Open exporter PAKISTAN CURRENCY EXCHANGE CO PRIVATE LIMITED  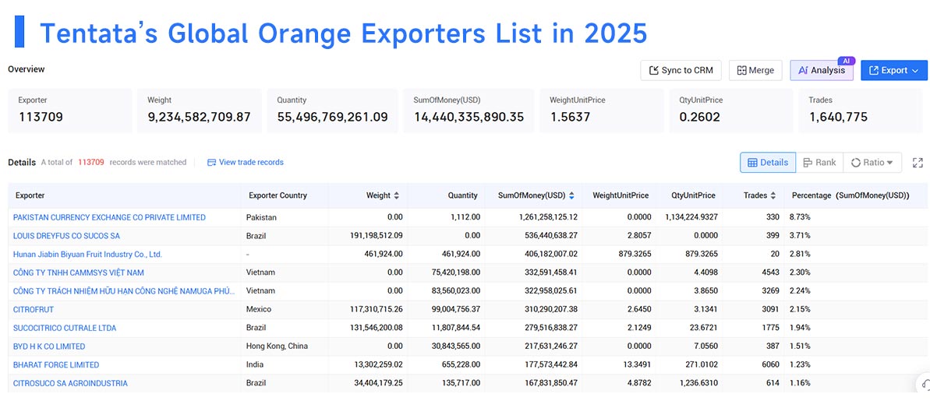coord(109,217)
